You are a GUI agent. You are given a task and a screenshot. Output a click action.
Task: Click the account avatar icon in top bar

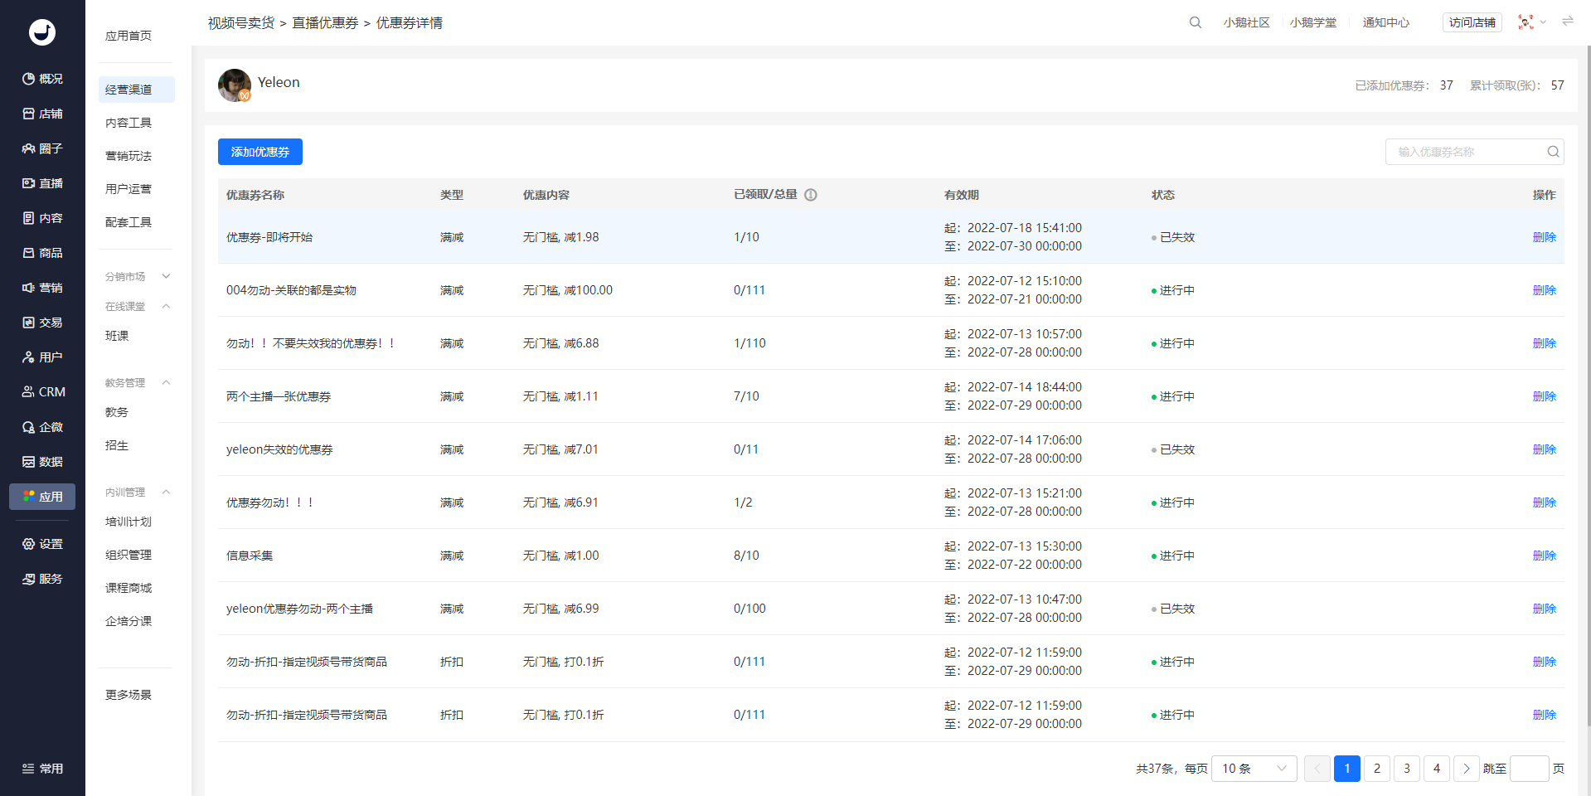(x=1526, y=22)
